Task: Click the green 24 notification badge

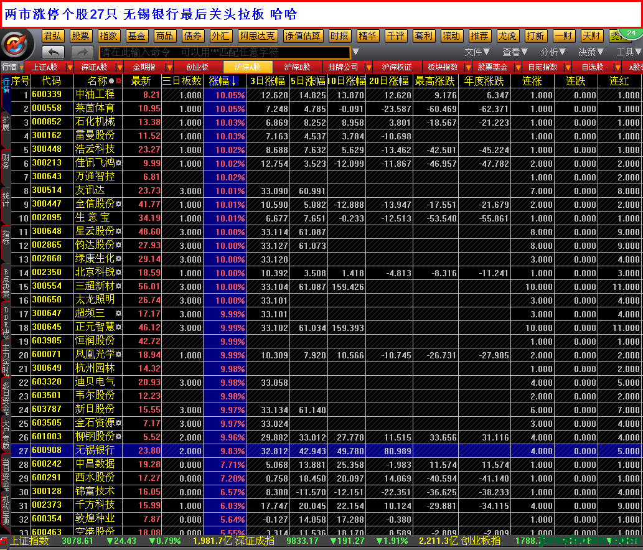Action: click(632, 33)
